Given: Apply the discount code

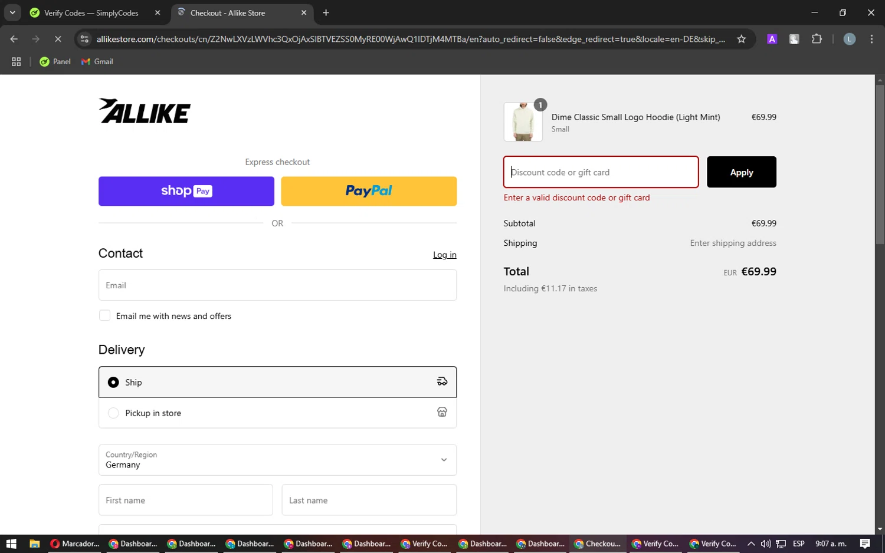Looking at the screenshot, I should (x=742, y=172).
